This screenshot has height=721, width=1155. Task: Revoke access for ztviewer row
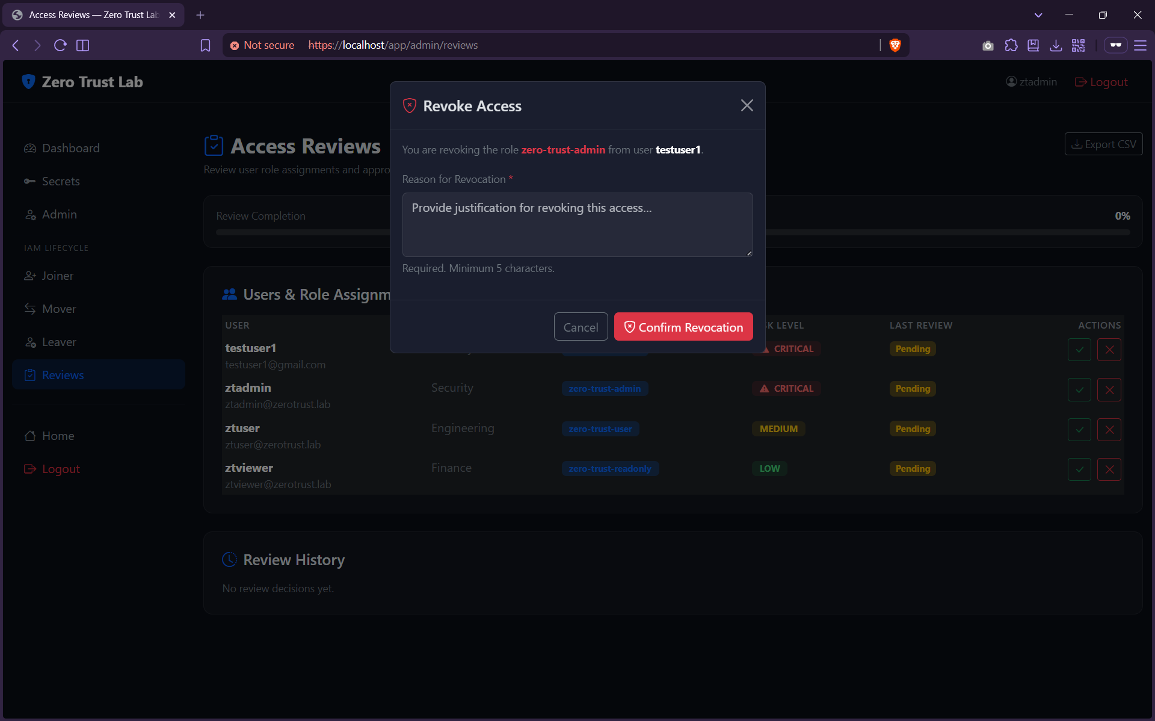[x=1109, y=469]
